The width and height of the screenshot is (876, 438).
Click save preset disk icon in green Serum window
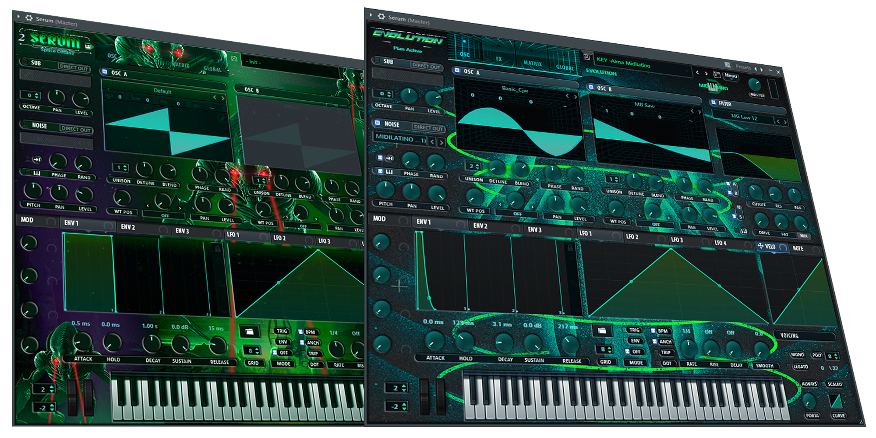point(234,59)
